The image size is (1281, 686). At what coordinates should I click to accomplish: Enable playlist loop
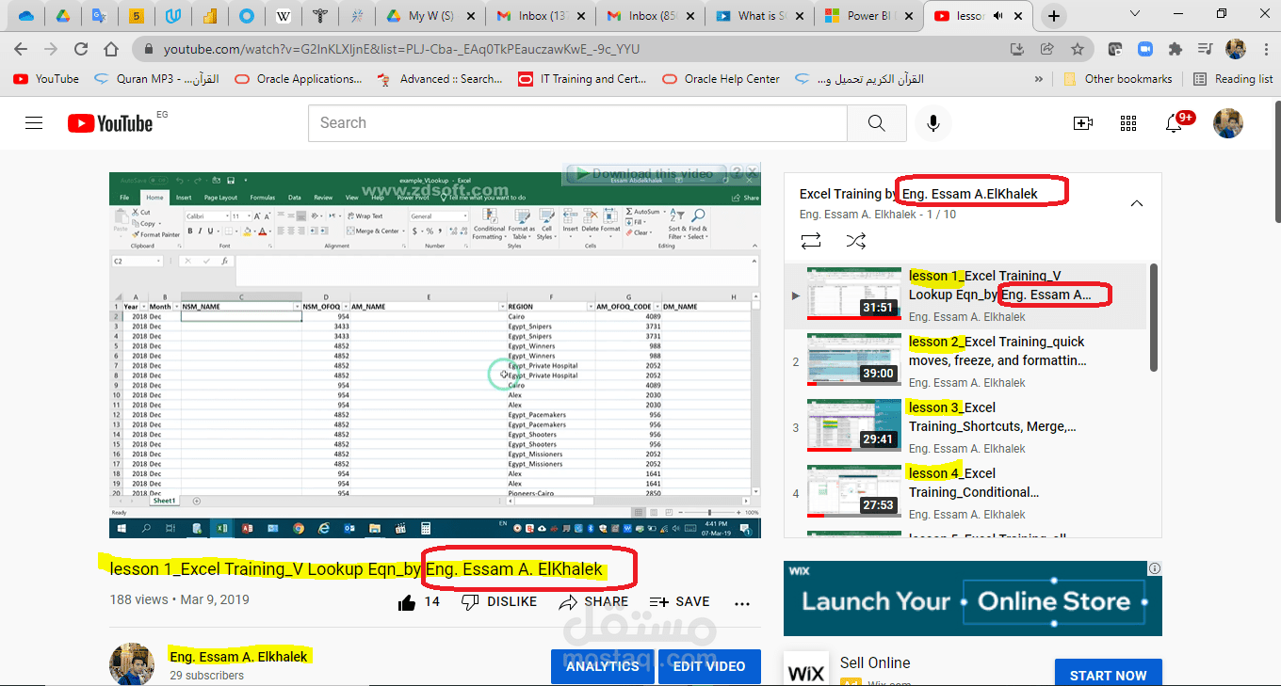[x=811, y=241]
